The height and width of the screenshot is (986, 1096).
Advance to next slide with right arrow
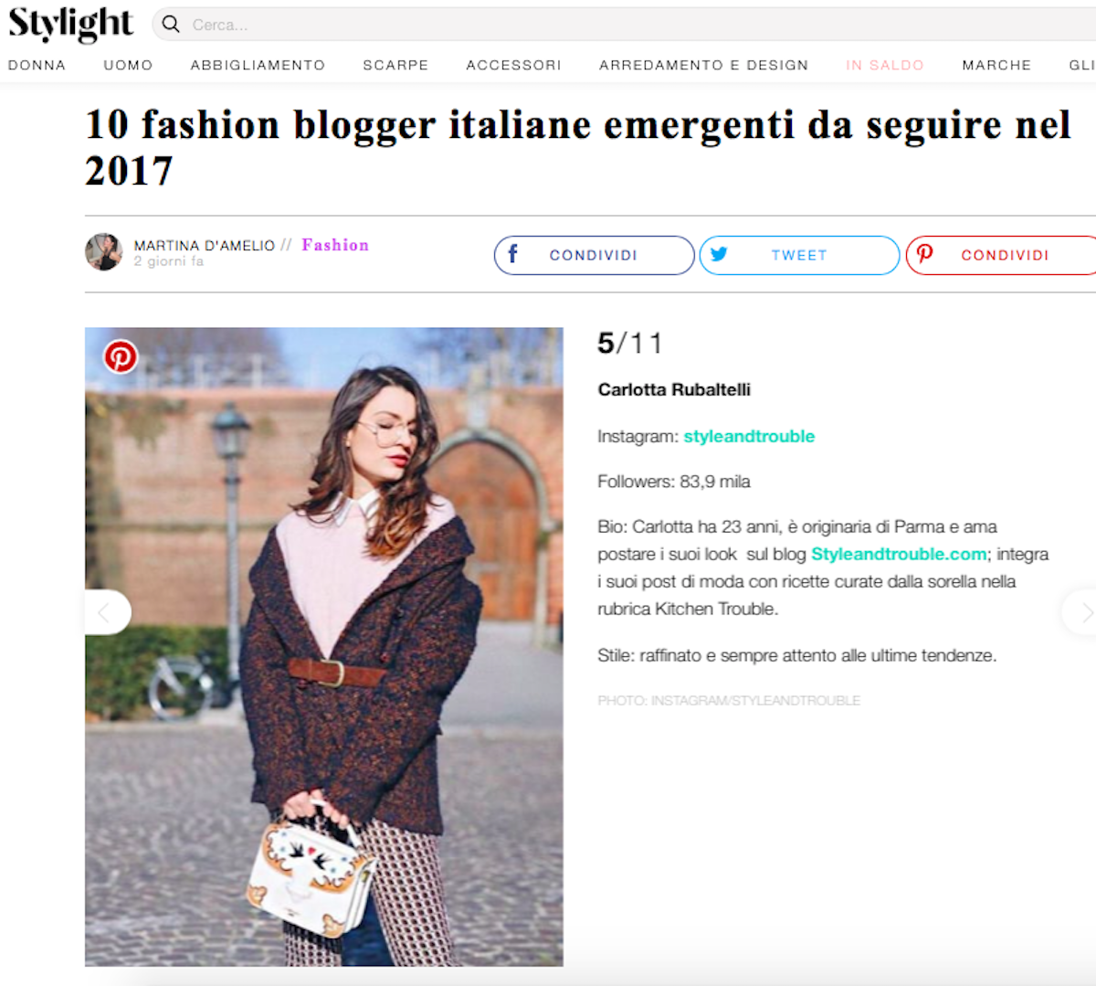pyautogui.click(x=1082, y=612)
